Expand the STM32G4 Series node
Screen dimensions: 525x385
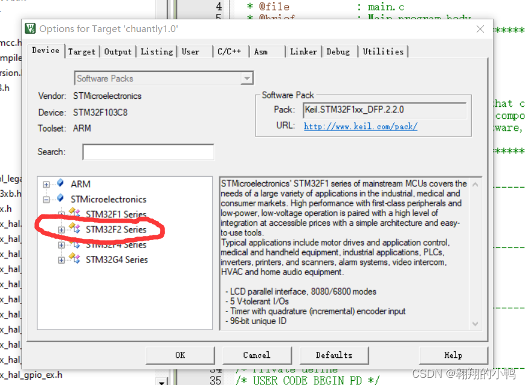tap(61, 260)
